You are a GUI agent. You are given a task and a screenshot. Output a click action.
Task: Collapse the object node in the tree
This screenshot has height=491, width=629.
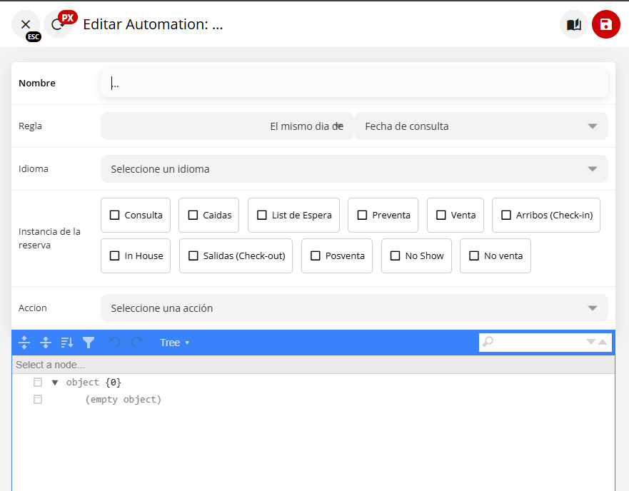coord(55,382)
